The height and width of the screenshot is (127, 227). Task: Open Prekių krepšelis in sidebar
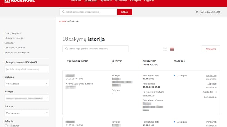[13, 33]
